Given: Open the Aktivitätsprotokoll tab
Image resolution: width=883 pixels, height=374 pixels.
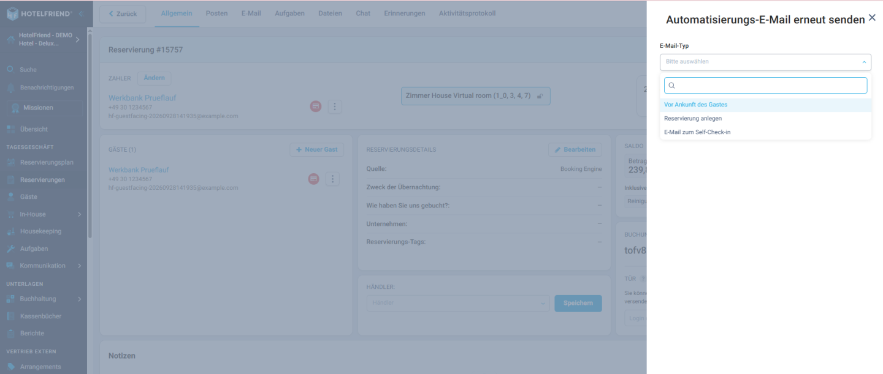Looking at the screenshot, I should 467,13.
